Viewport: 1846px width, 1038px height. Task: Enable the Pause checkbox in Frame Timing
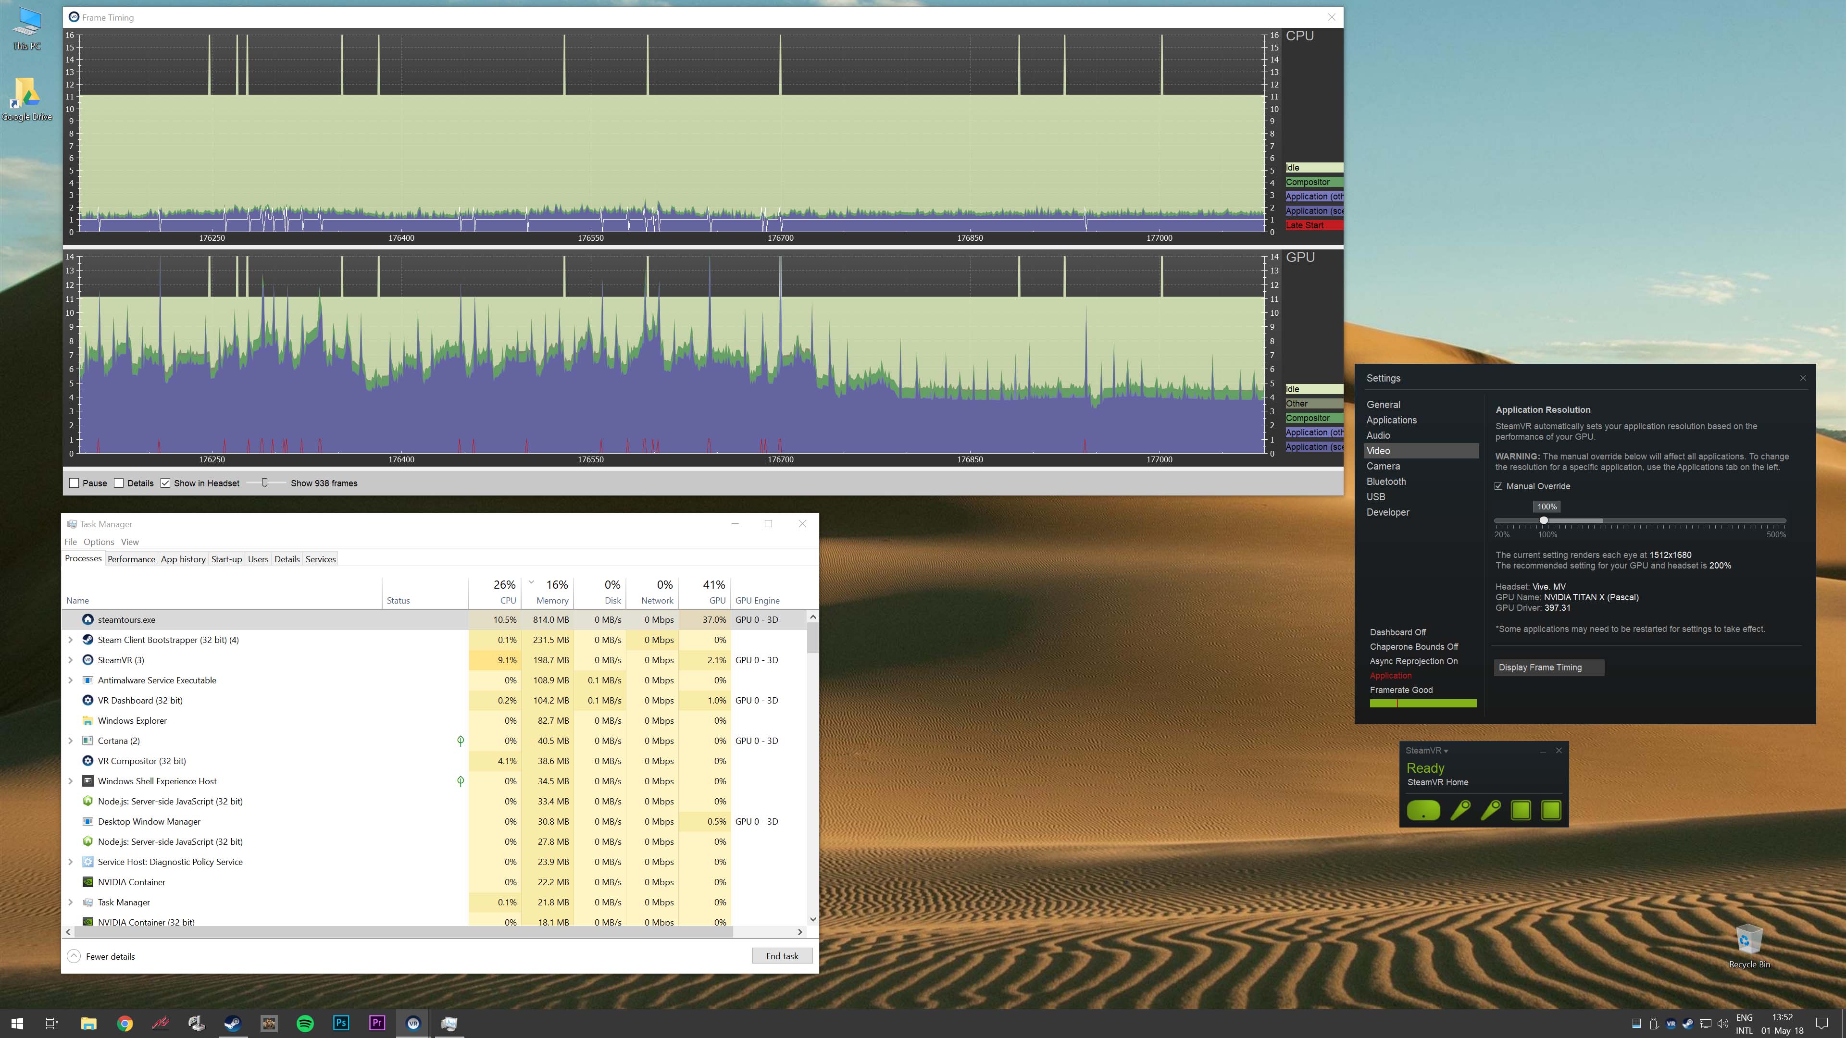coord(75,483)
